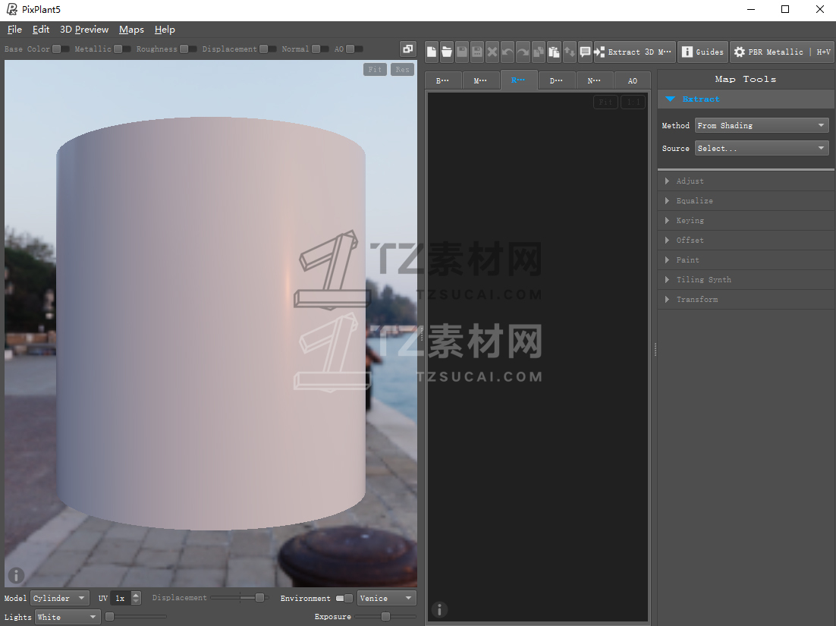Viewport: 836px width, 626px height.
Task: Click the new project icon
Action: (x=432, y=52)
